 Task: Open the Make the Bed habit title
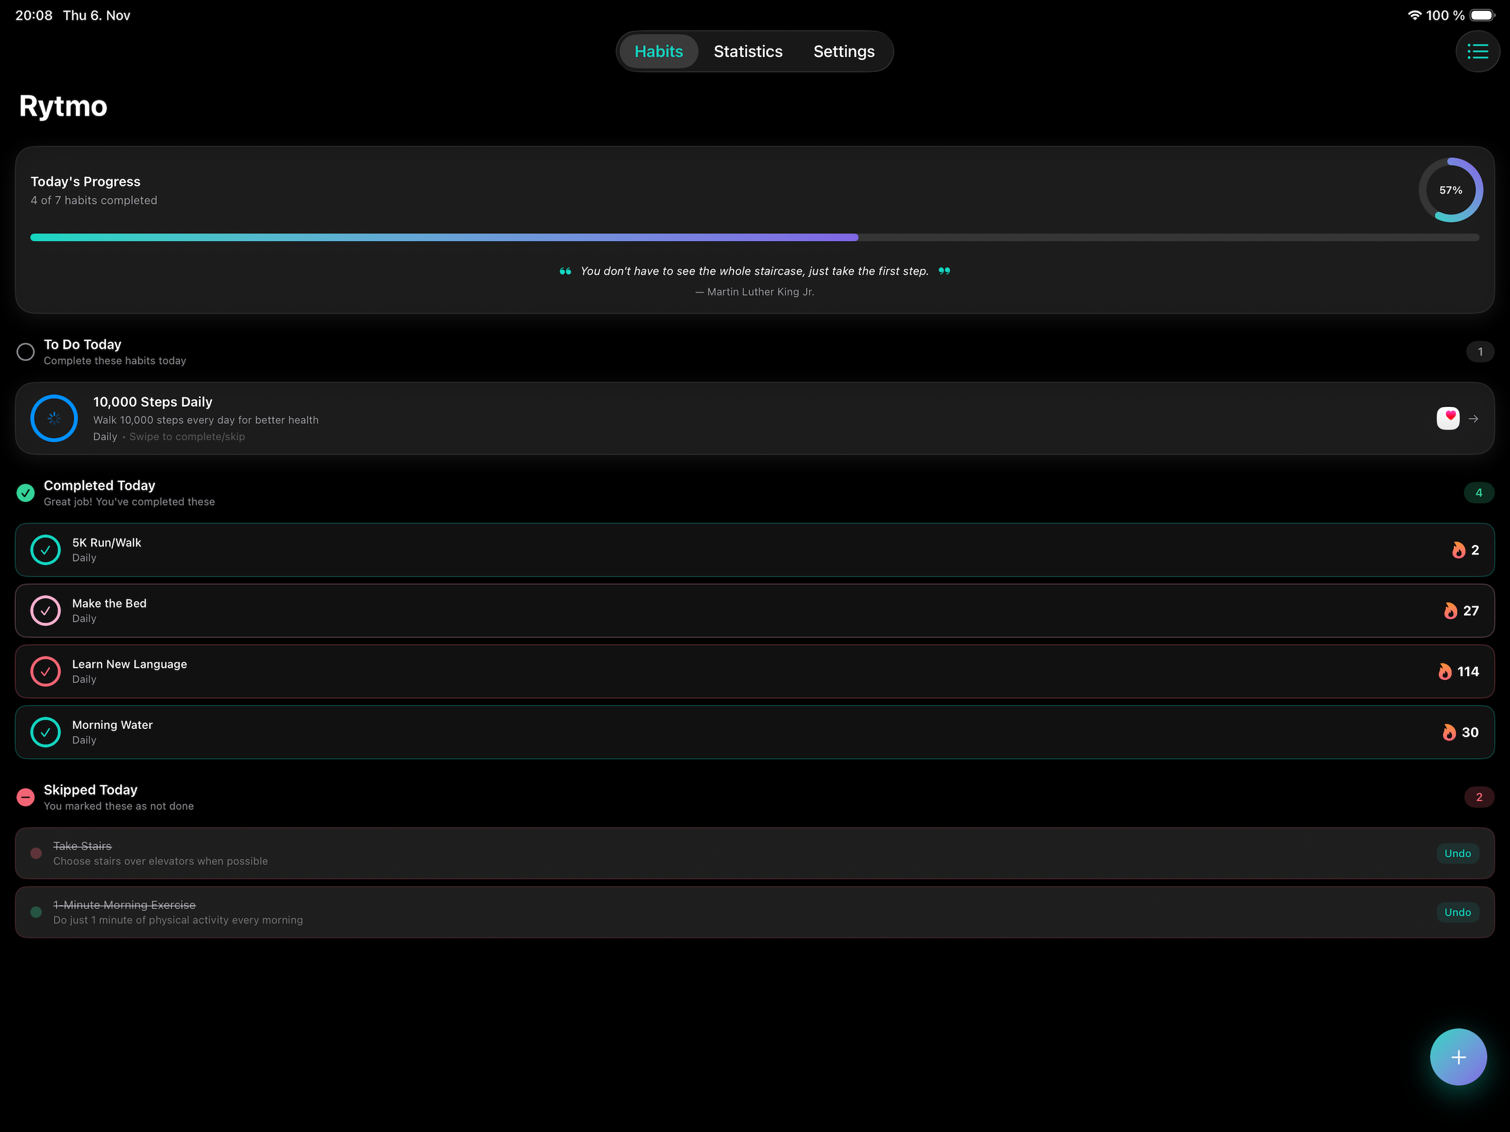(109, 603)
